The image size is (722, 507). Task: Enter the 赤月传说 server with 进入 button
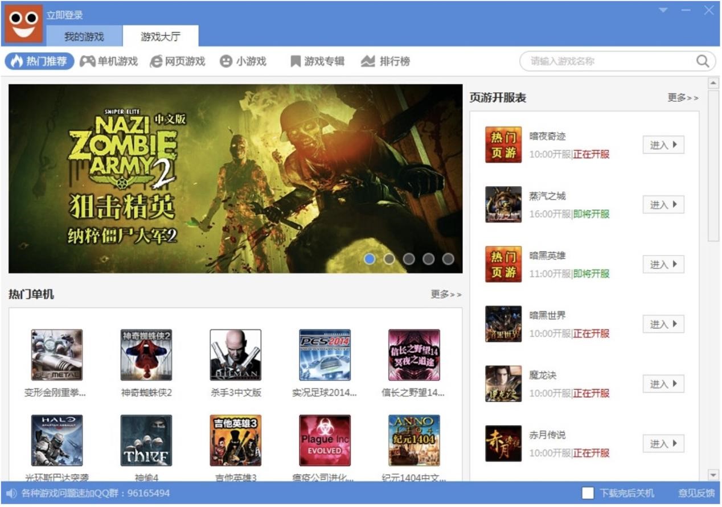pyautogui.click(x=663, y=443)
